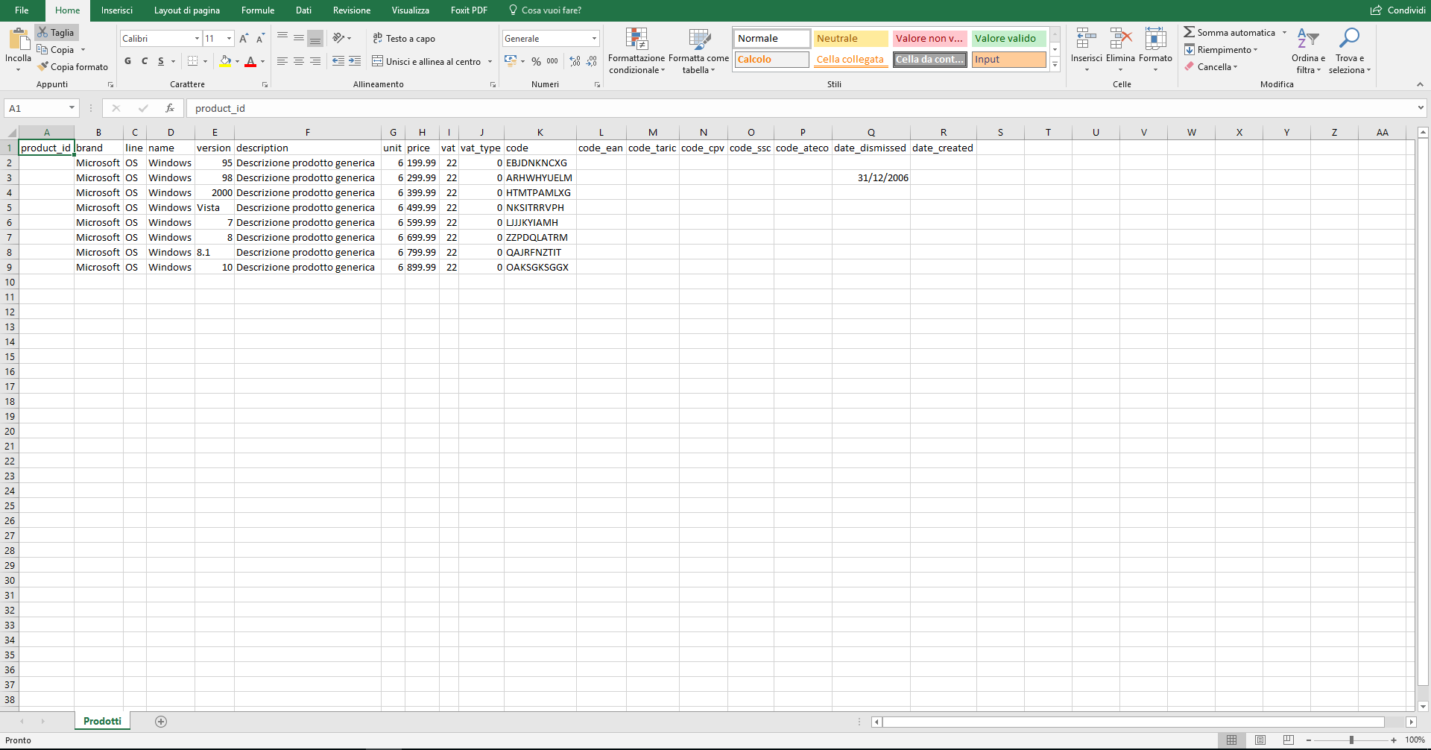The width and height of the screenshot is (1431, 750).
Task: Open the font name Calibri dropdown
Action: pyautogui.click(x=197, y=39)
